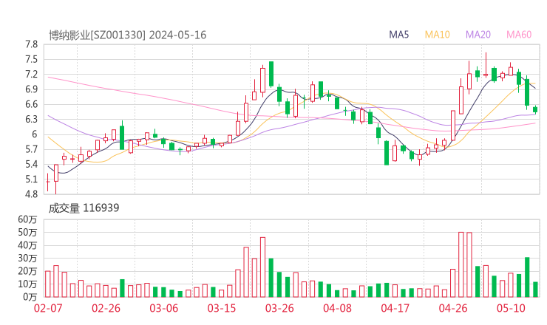Select the final green volume bar at chart end
547x325 pixels.
(535, 290)
